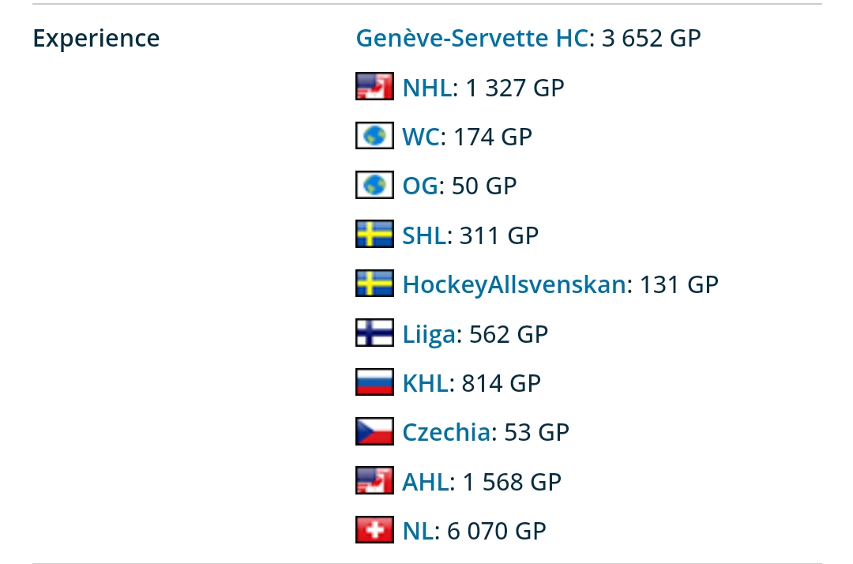Go to the SHL league page

point(425,235)
